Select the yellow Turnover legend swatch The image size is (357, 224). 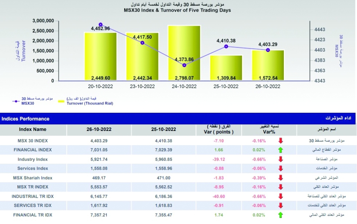pos(61,101)
